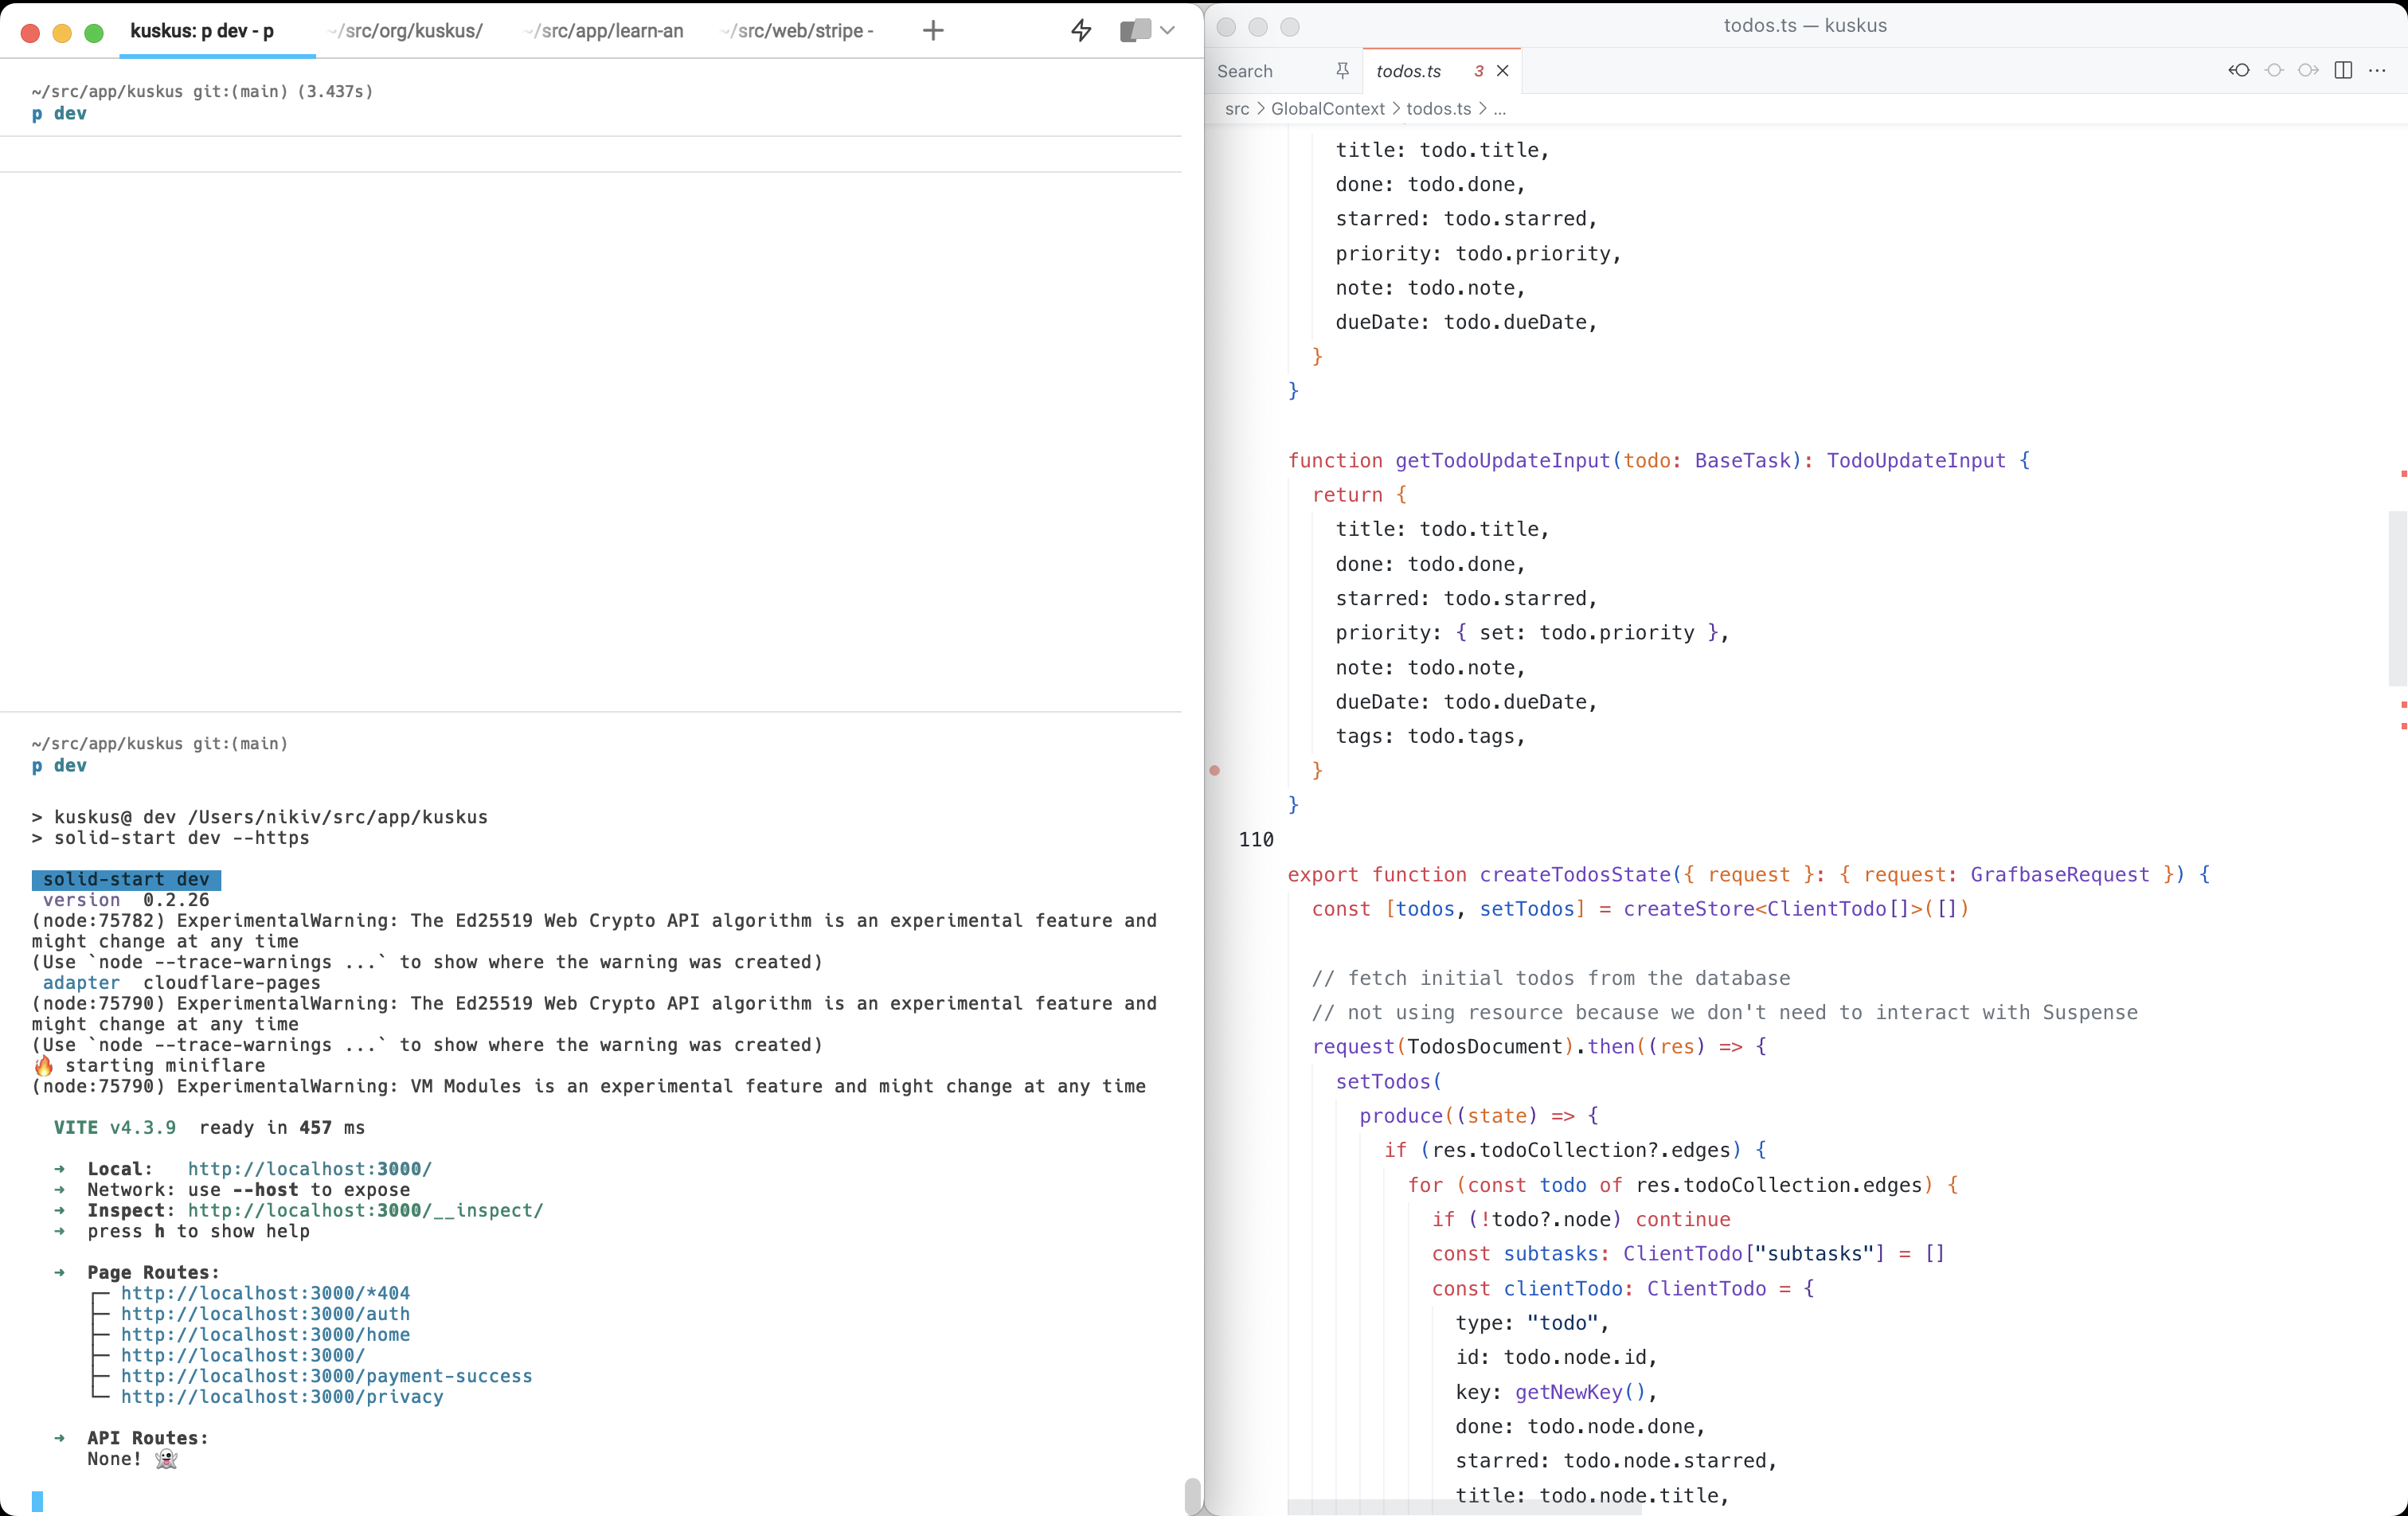This screenshot has width=2408, height=1516.
Task: Open the chevron dropdown beside the blocks icon
Action: [1167, 30]
